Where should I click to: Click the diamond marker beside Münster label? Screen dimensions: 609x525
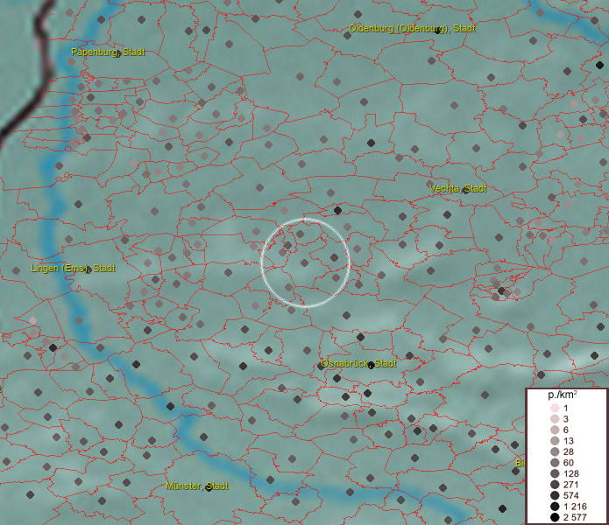coord(209,487)
